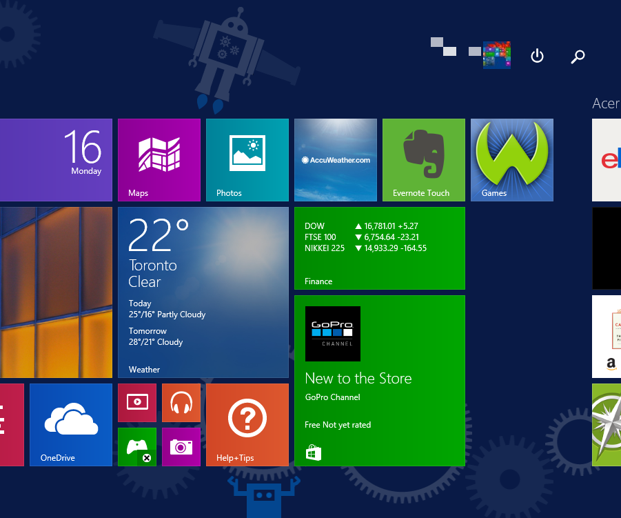The image size is (621, 518).
Task: Open the Weather tile for Toronto
Action: (203, 292)
